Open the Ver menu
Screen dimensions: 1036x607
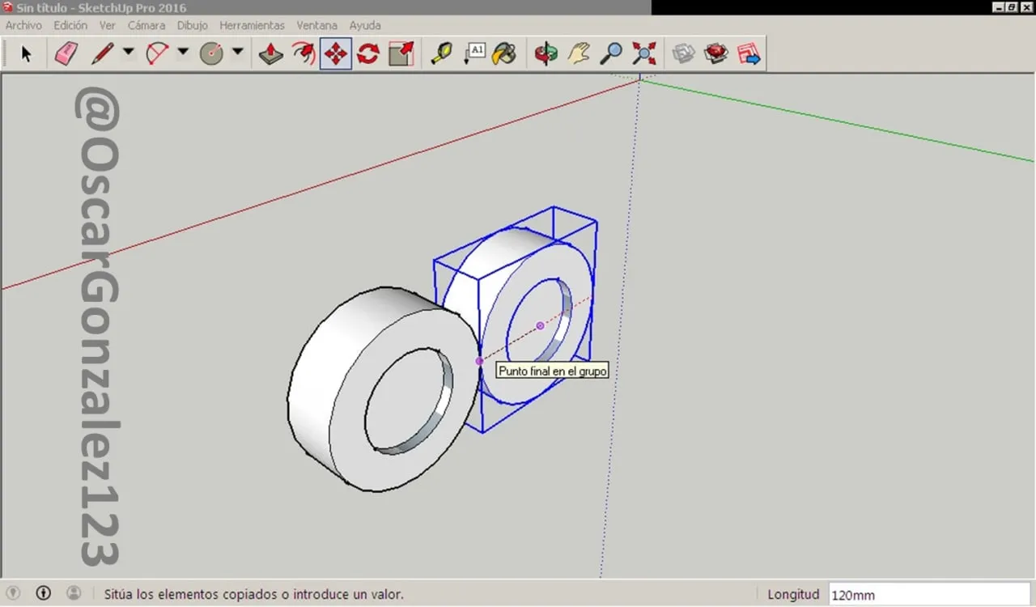108,25
